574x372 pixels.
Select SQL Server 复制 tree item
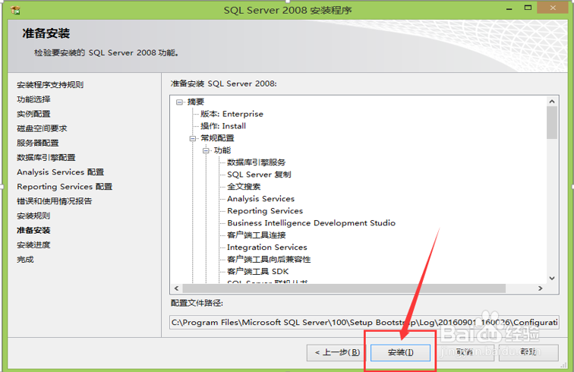(259, 175)
